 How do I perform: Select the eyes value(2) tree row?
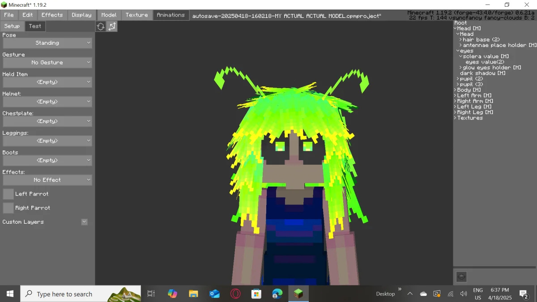pyautogui.click(x=485, y=62)
